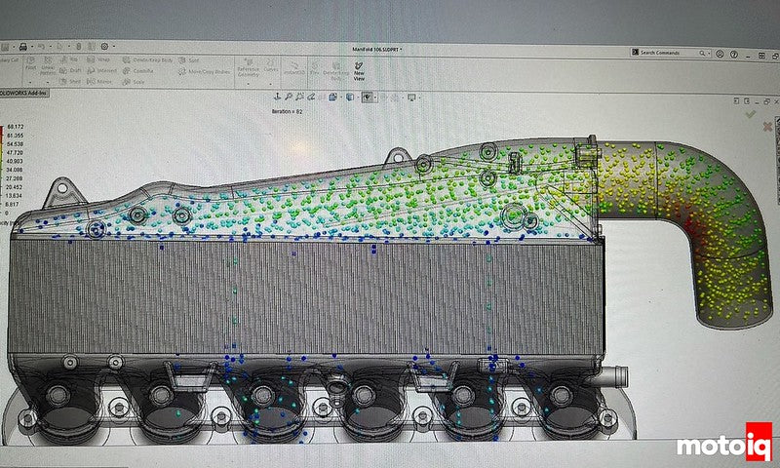The image size is (780, 468).
Task: Click the New View tool
Action: (359, 67)
